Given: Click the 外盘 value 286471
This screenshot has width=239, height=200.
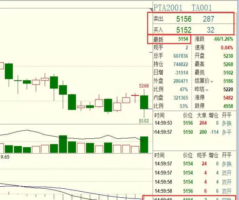Looking at the screenshot, I should [181, 81].
